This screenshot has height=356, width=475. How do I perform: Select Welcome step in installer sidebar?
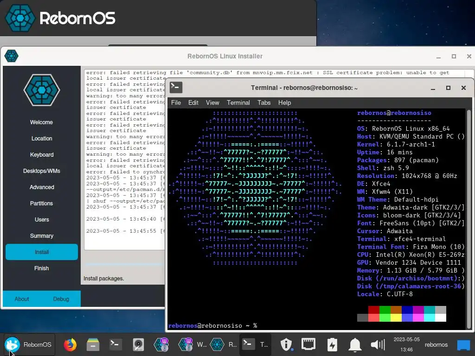(41, 122)
